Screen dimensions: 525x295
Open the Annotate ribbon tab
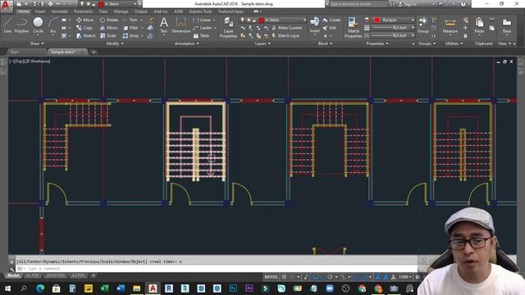point(60,11)
